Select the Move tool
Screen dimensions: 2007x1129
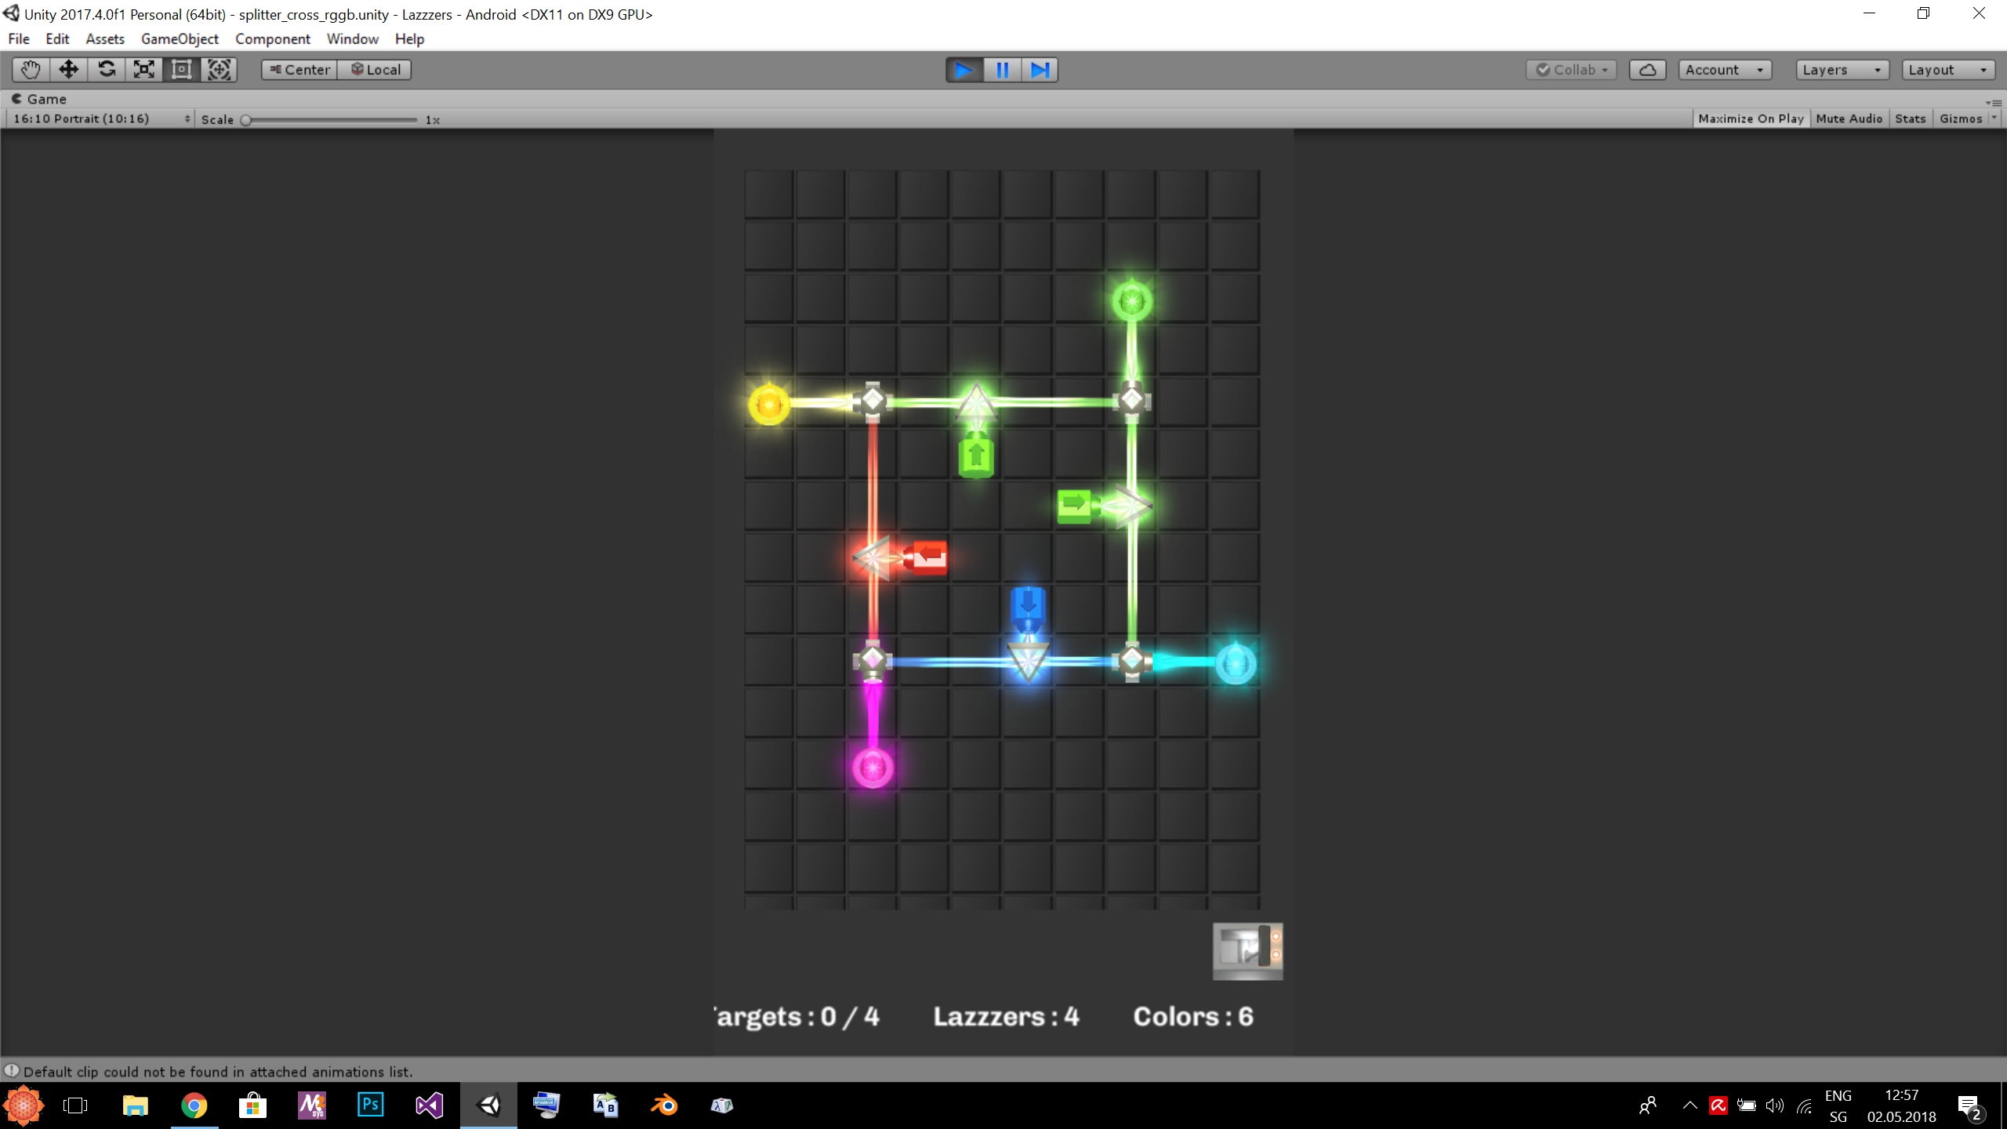(x=68, y=70)
